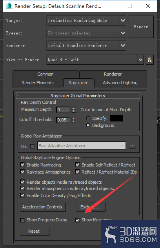Click the Cutoff Threshold value field
This screenshot has height=248, width=160.
63,120
